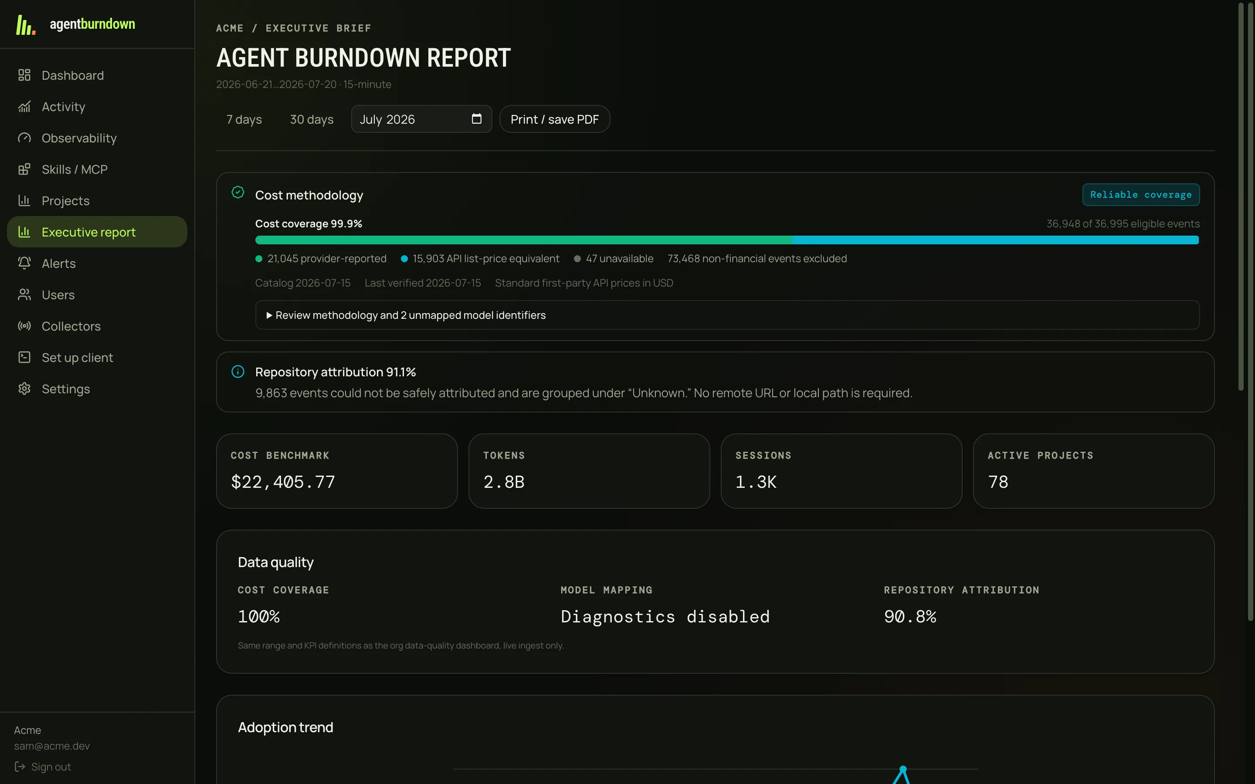Click the Executive report chart icon
This screenshot has width=1255, height=784.
[24, 232]
